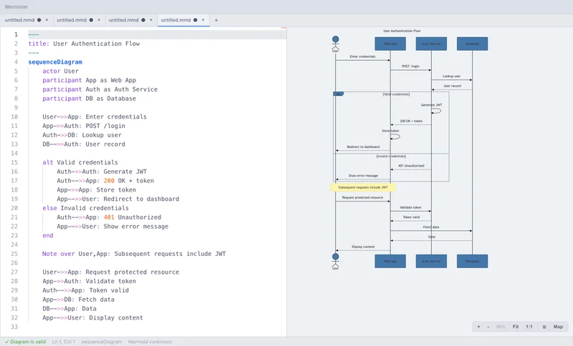Click the 'Auth->>Auth: Generate JWT' code line
This screenshot has height=346, width=573.
coord(102,172)
